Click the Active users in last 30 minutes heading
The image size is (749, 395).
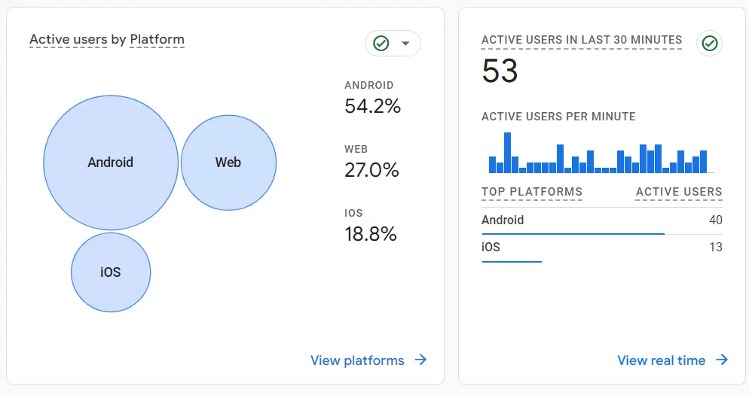pyautogui.click(x=582, y=40)
